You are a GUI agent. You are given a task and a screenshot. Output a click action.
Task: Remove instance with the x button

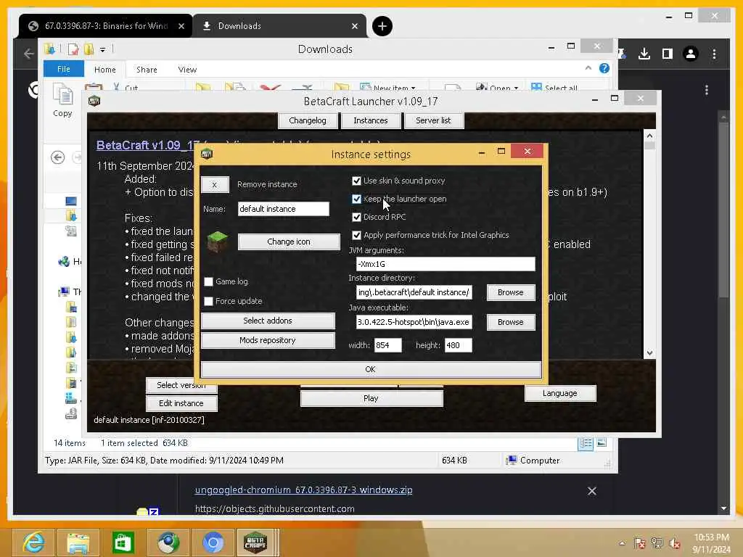tap(215, 185)
